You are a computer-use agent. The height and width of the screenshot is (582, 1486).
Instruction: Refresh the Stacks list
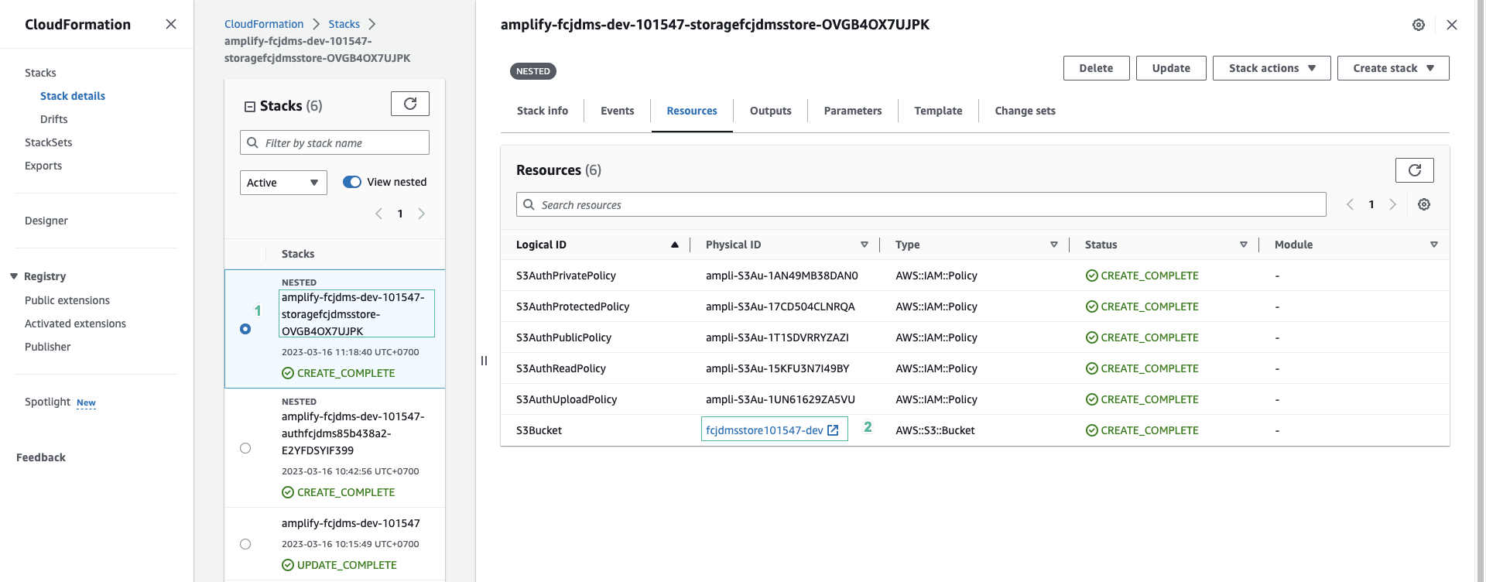coord(410,104)
